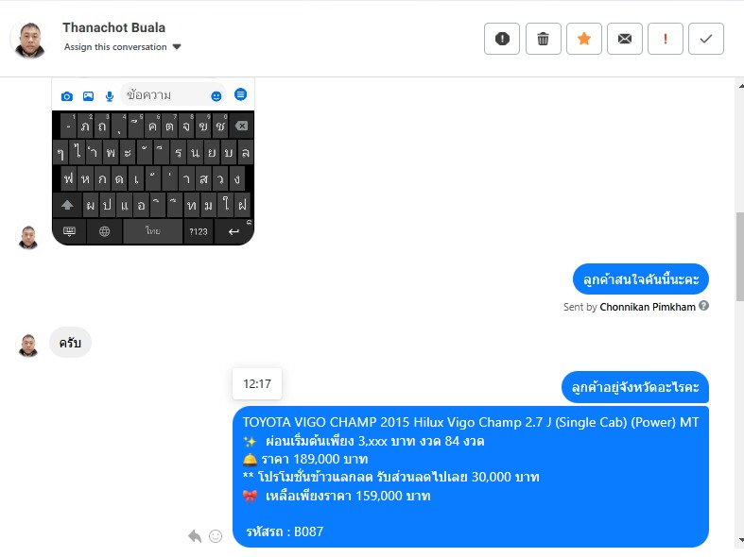The image size is (744, 557).
Task: Mark conversation unread with envelope icon
Action: point(625,39)
